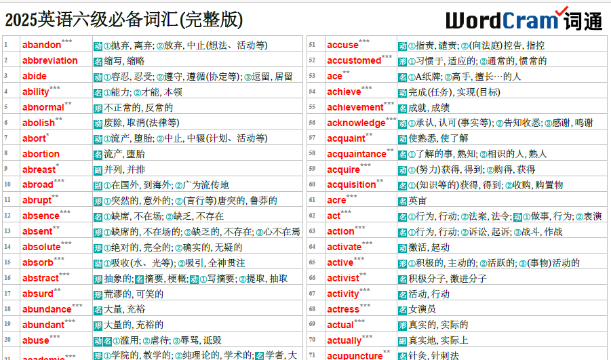Click the 副 adverb badge beside abreast
611x360 pixels.
[x=98, y=169]
